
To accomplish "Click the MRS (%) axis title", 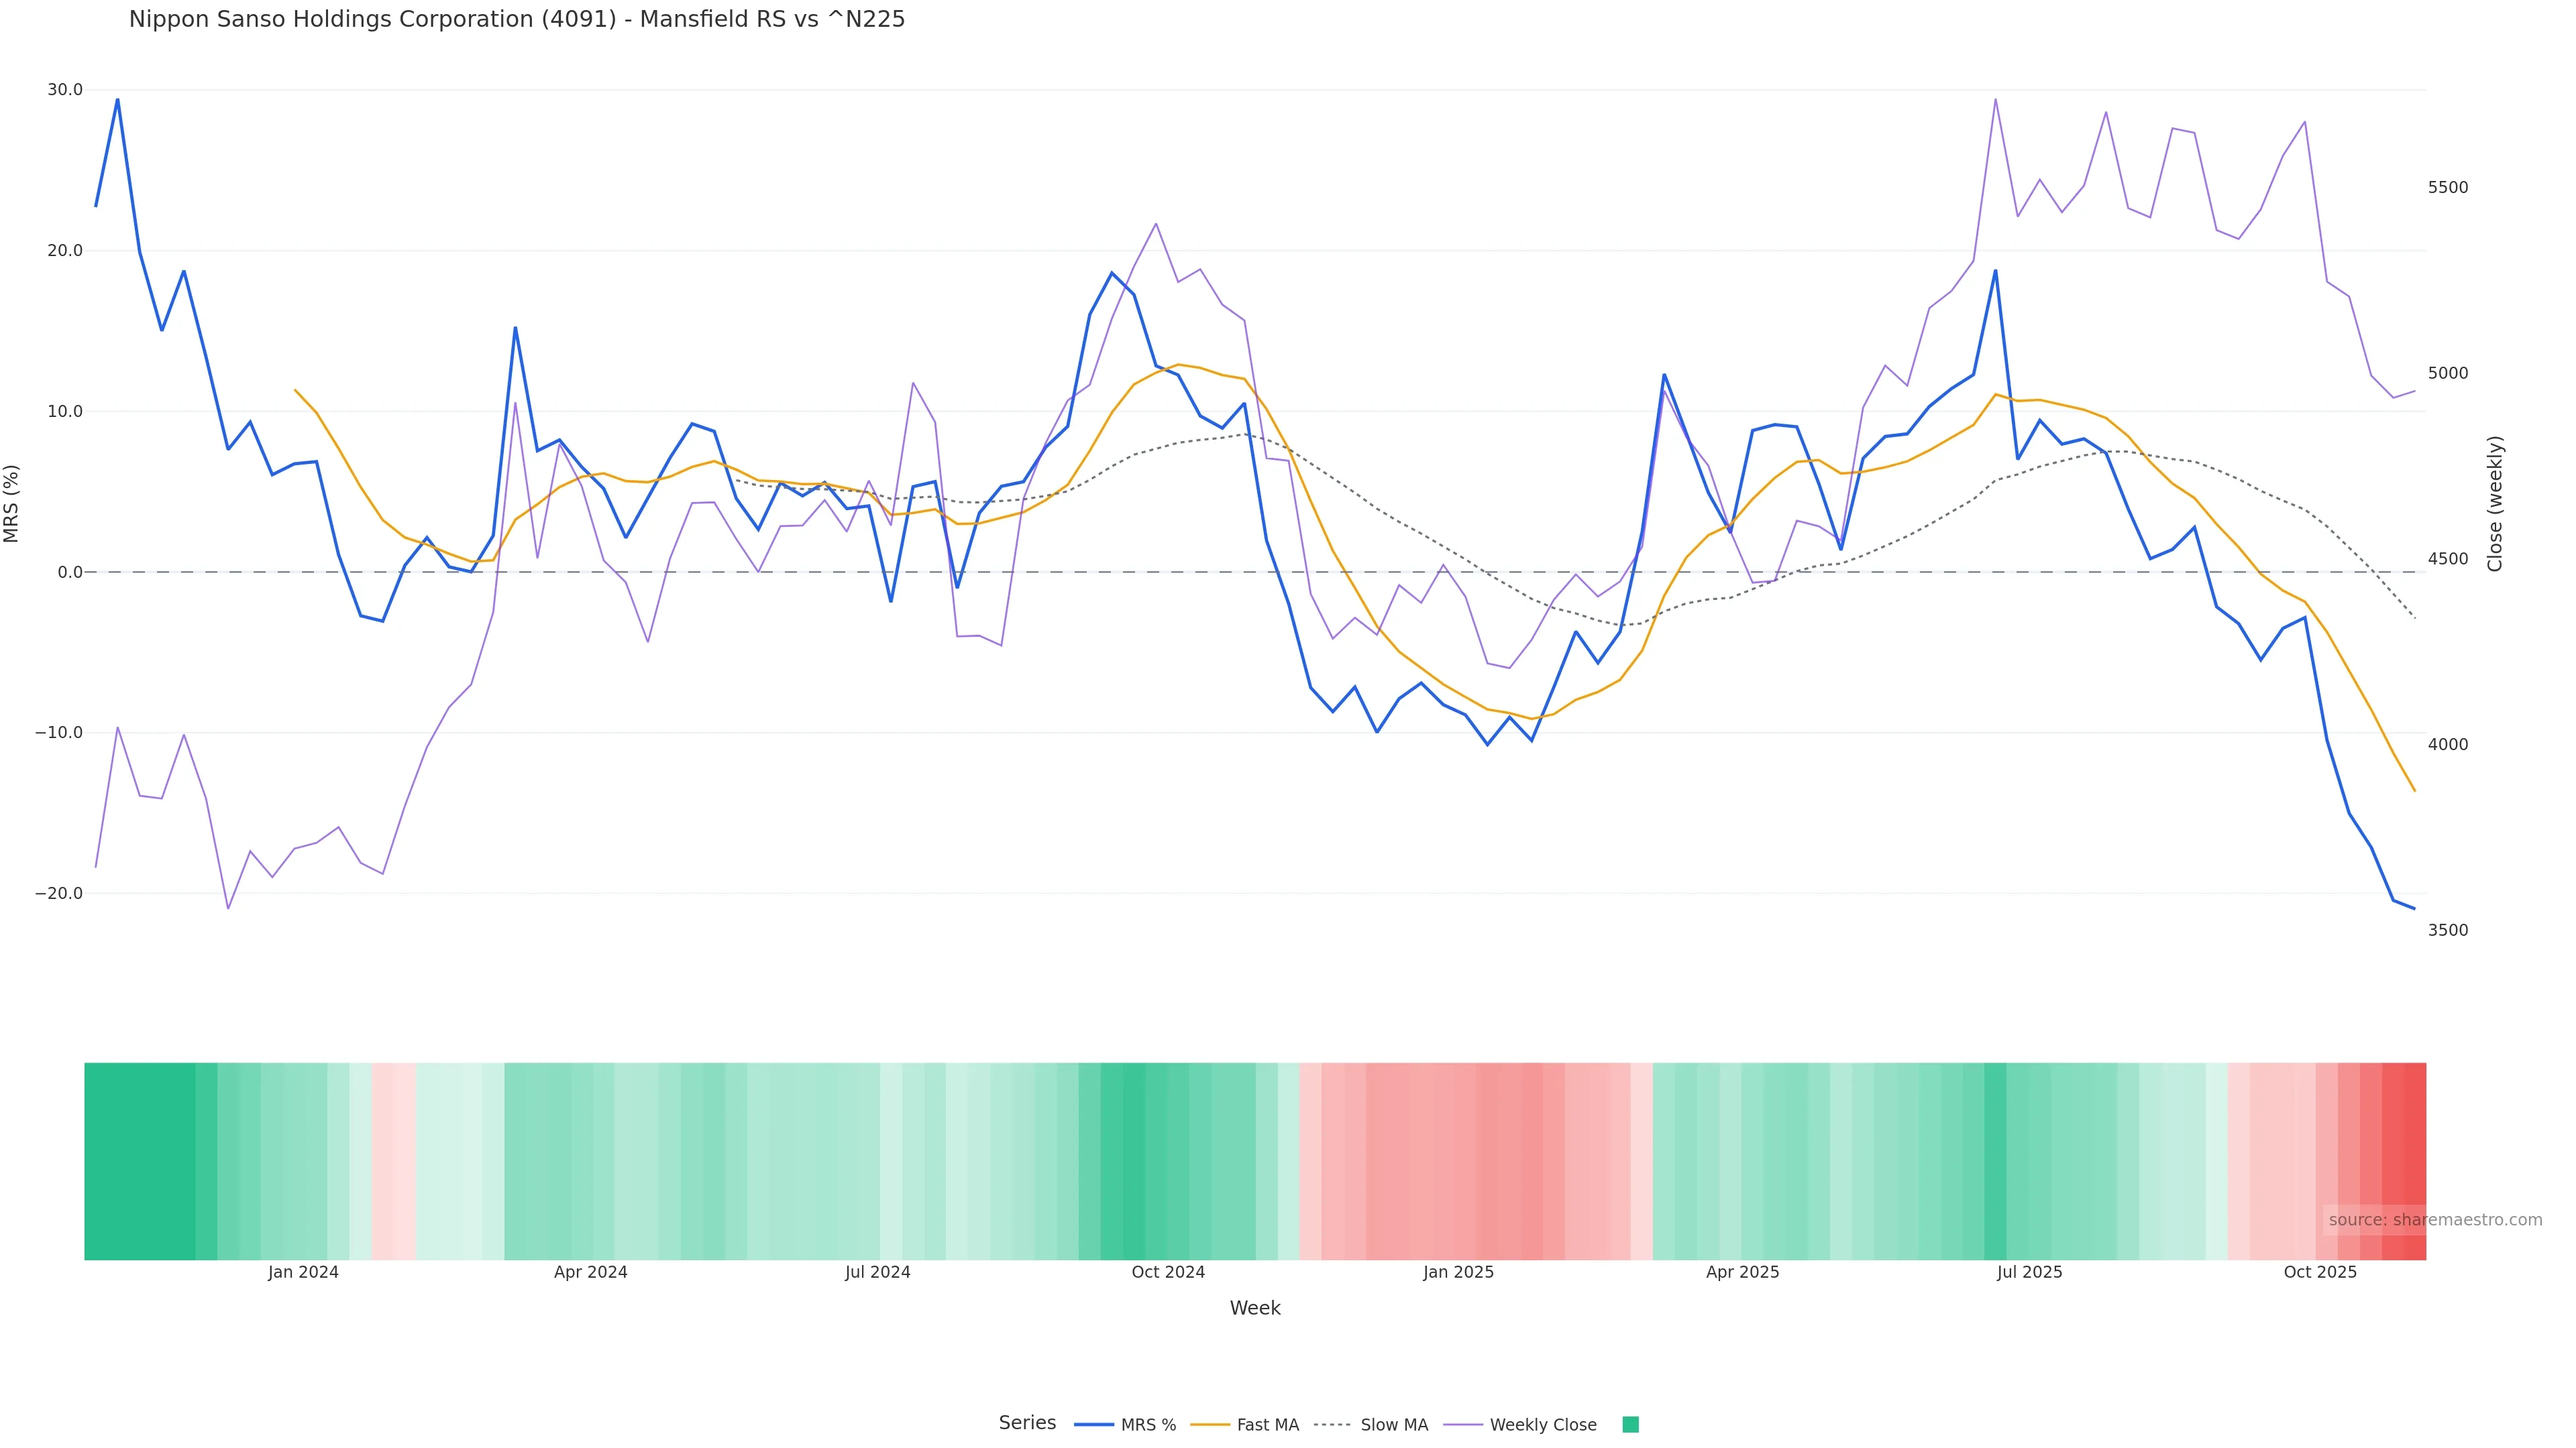I will [x=12, y=503].
